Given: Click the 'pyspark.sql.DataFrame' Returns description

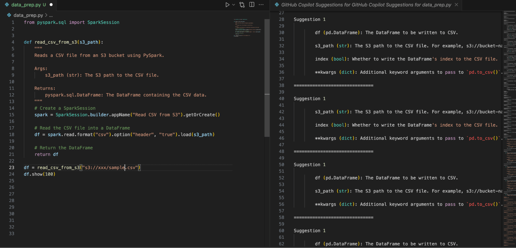Looking at the screenshot, I should (x=126, y=95).
